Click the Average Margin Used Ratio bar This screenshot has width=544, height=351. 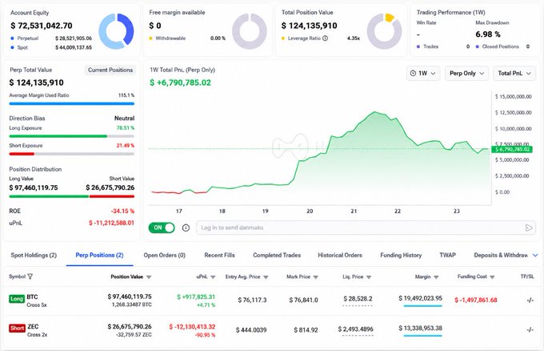[72, 103]
